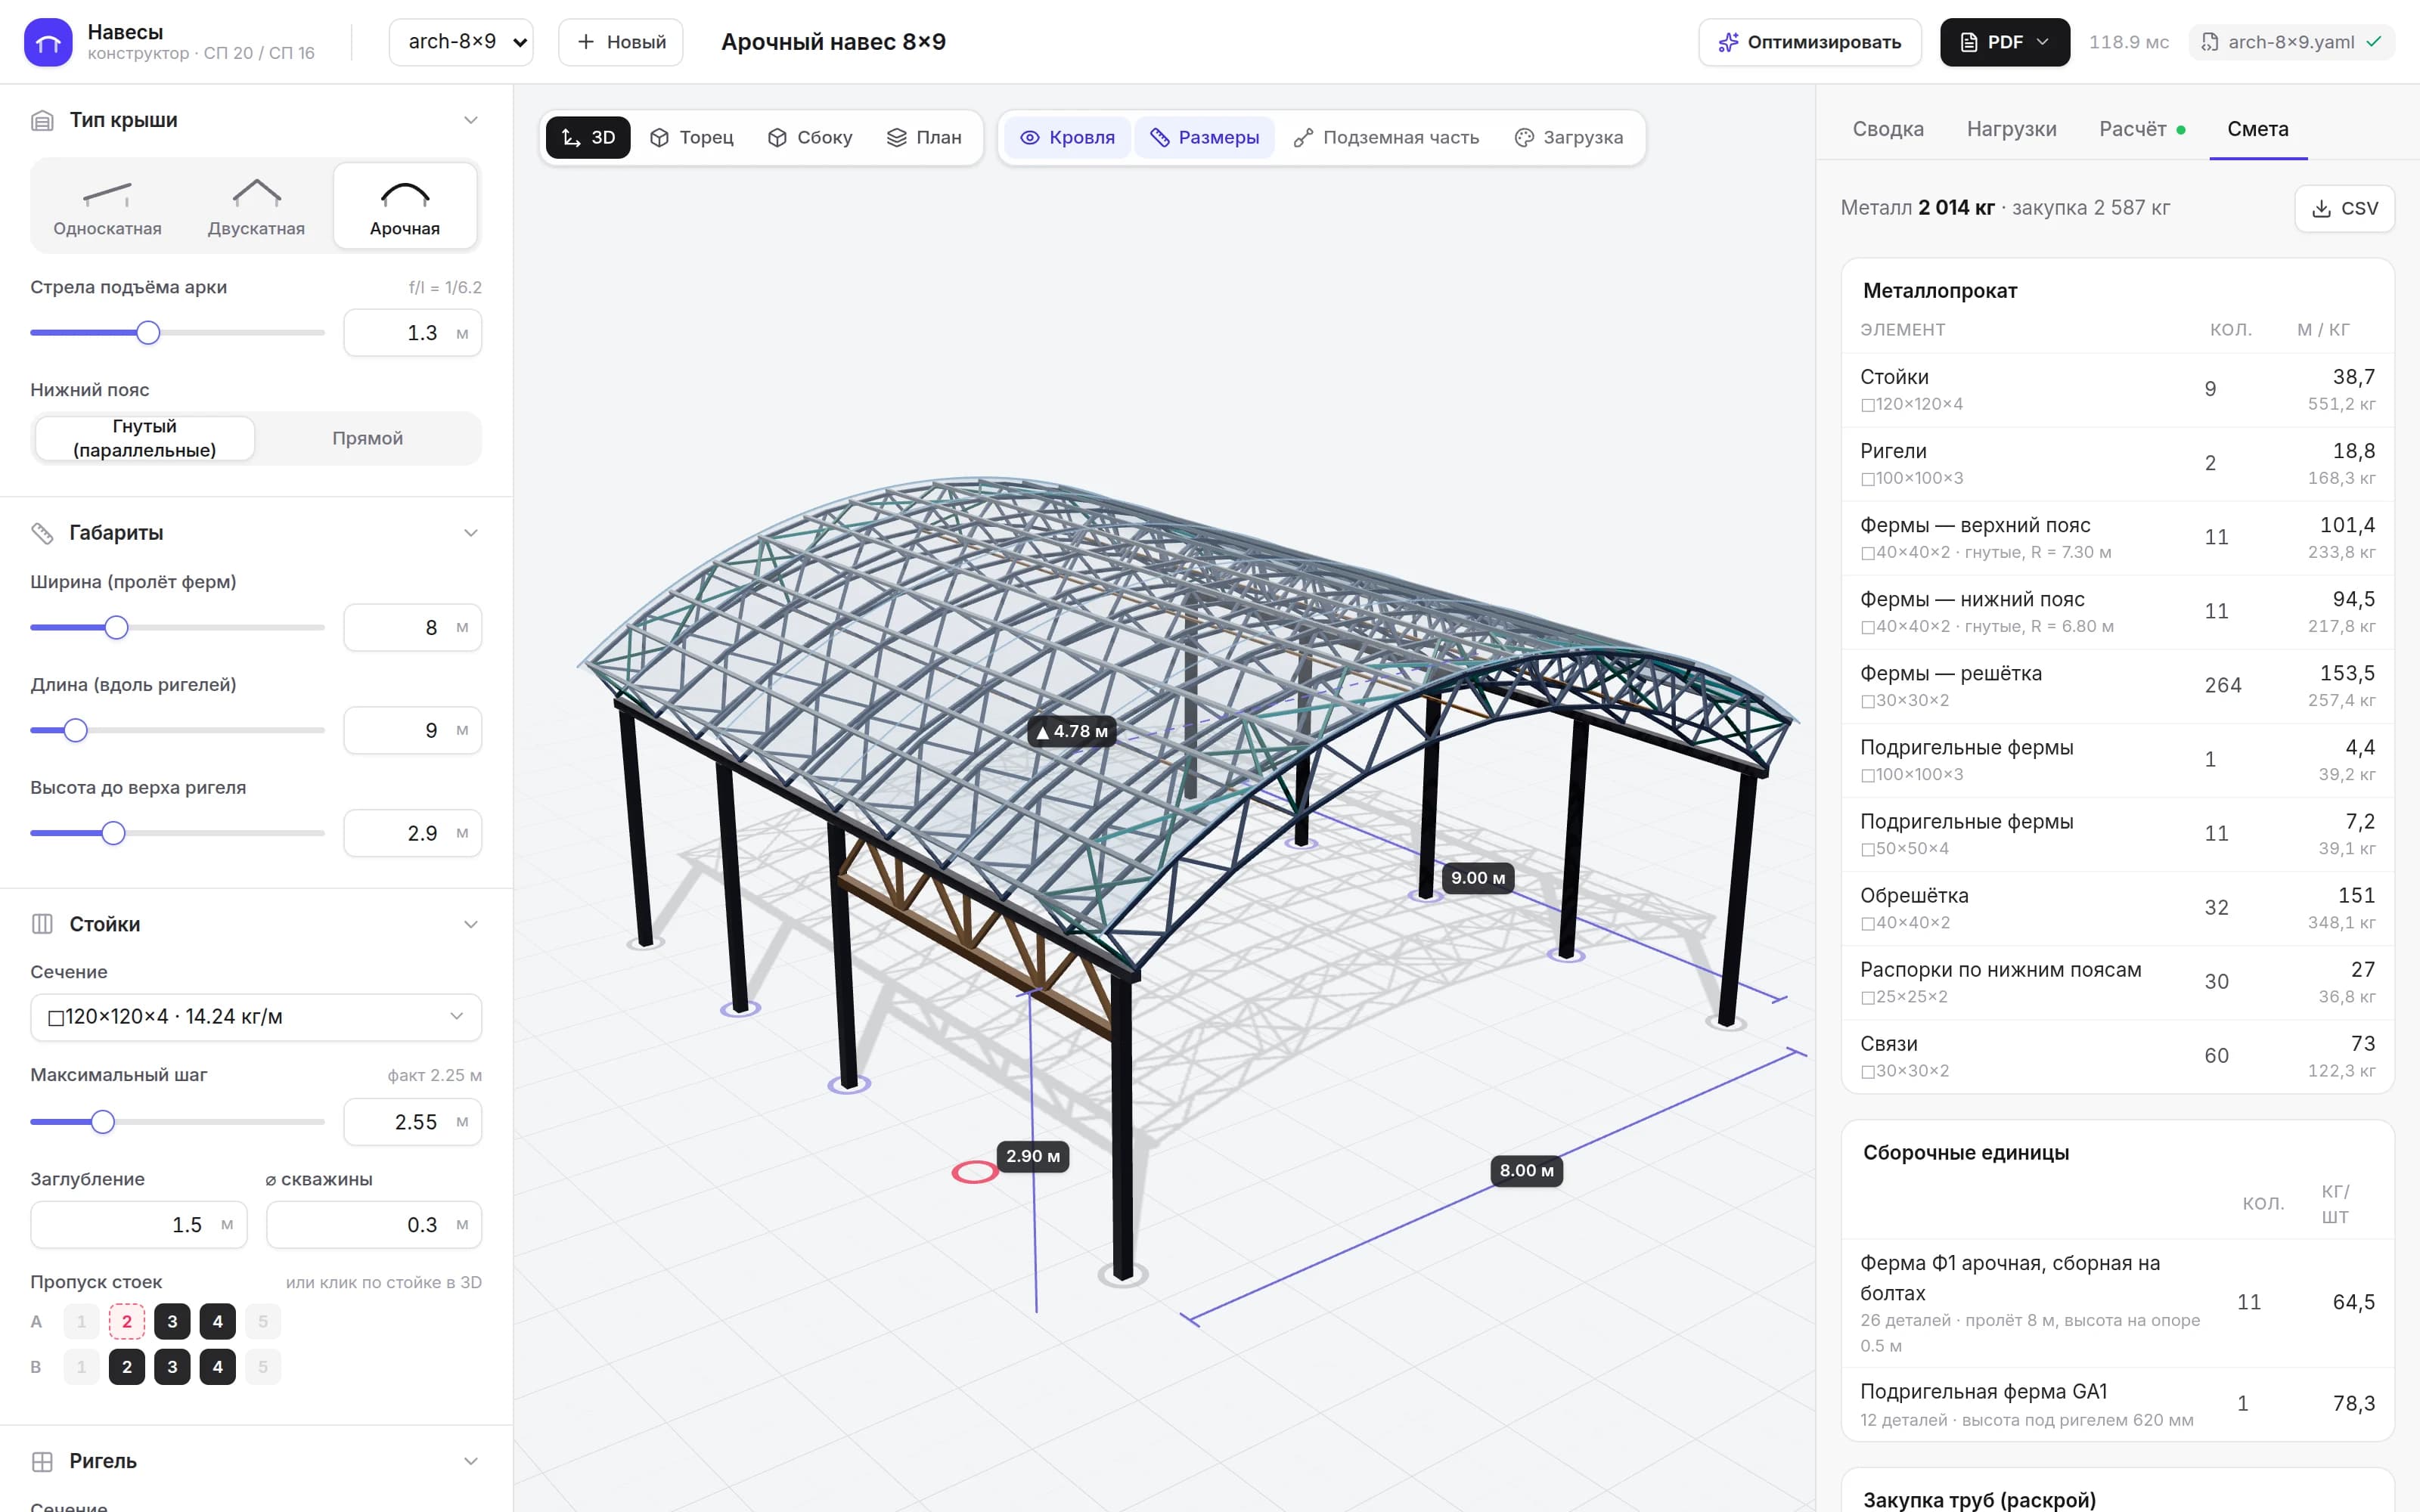This screenshot has width=2420, height=1512.
Task: Select the 3D view mode
Action: (588, 137)
